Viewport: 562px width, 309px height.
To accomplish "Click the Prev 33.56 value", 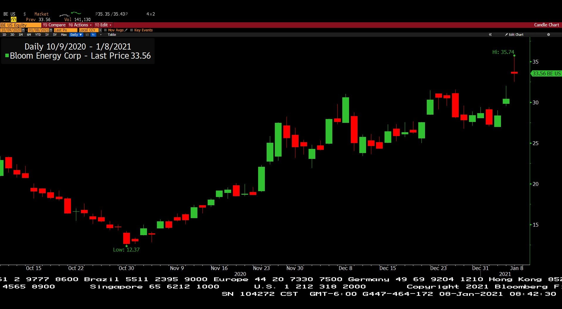I will [x=38, y=20].
